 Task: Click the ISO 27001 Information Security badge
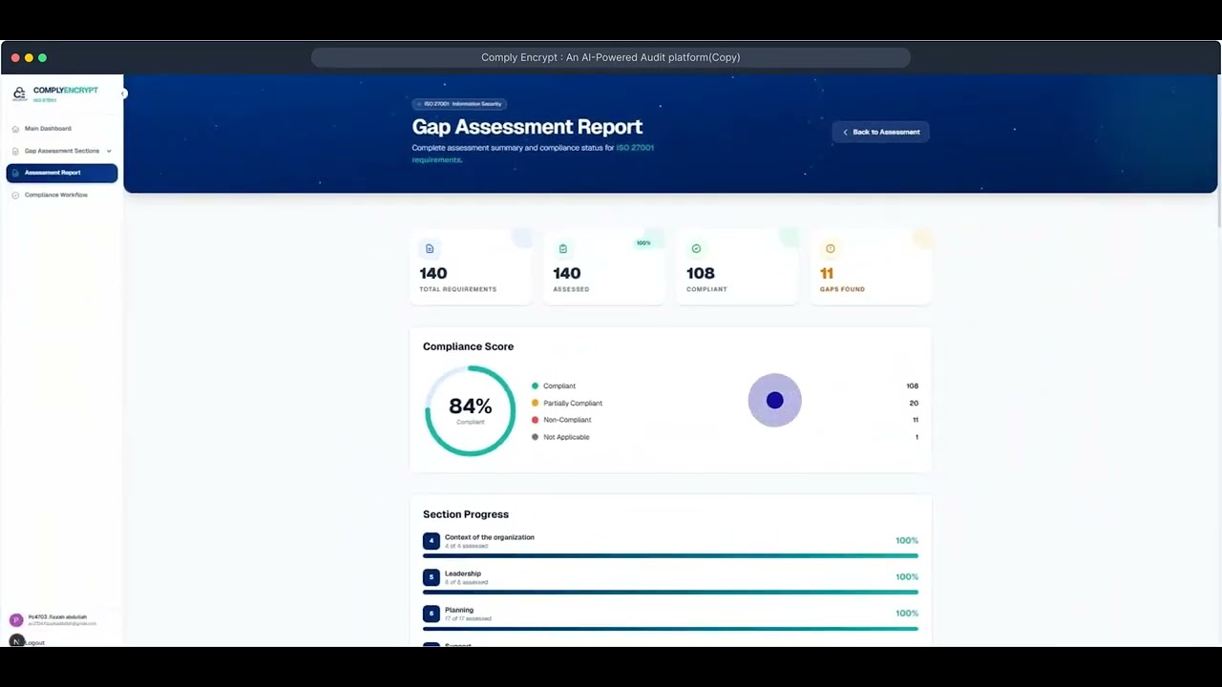pyautogui.click(x=459, y=104)
